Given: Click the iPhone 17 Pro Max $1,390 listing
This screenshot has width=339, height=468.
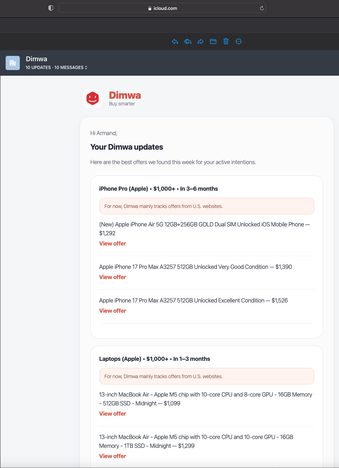Looking at the screenshot, I should coord(195,267).
